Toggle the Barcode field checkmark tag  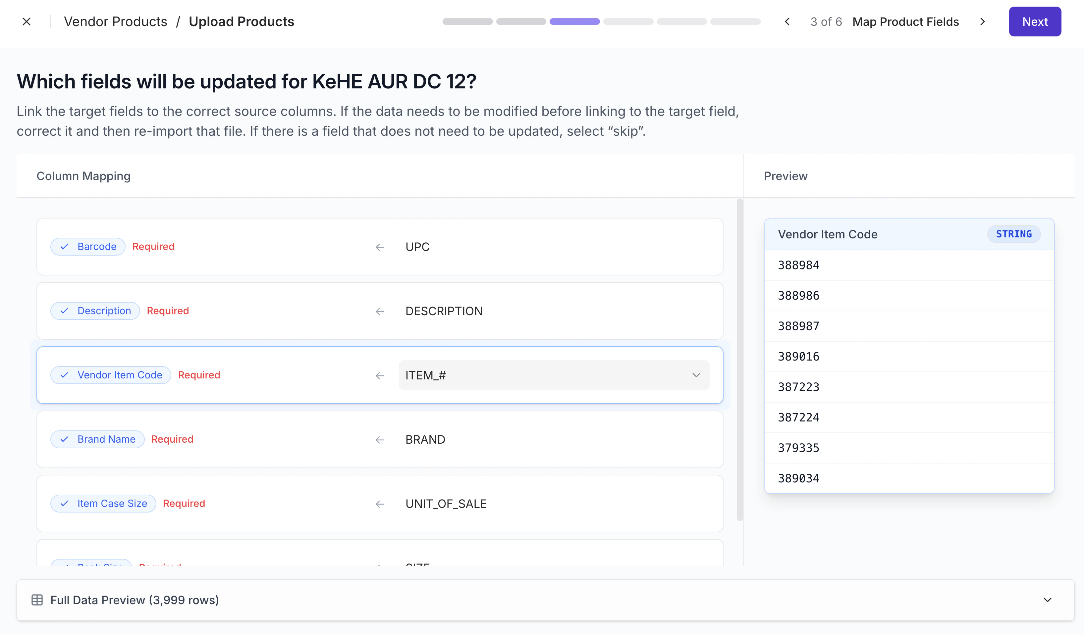(x=88, y=247)
